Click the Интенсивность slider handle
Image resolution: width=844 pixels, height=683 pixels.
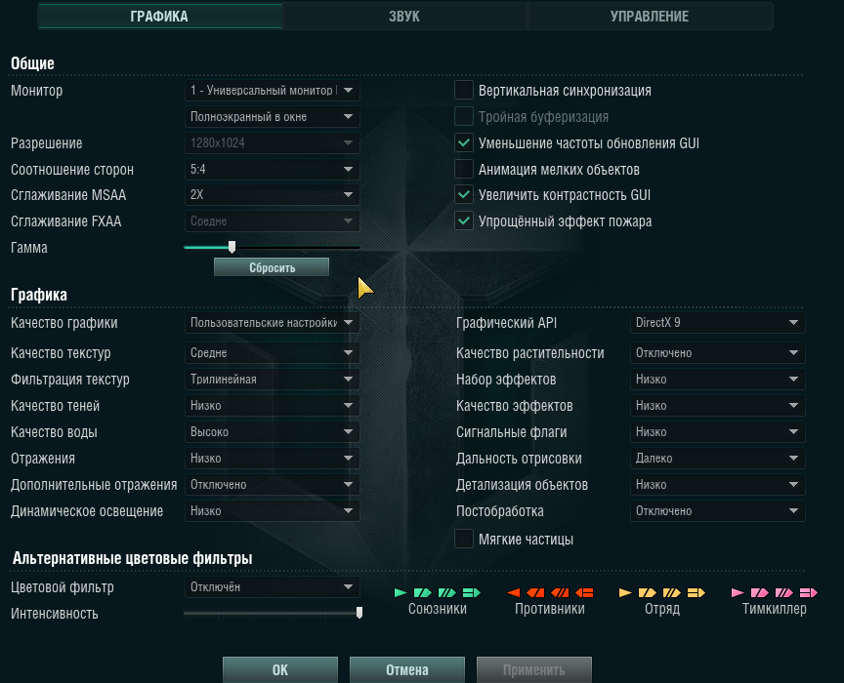pos(359,613)
